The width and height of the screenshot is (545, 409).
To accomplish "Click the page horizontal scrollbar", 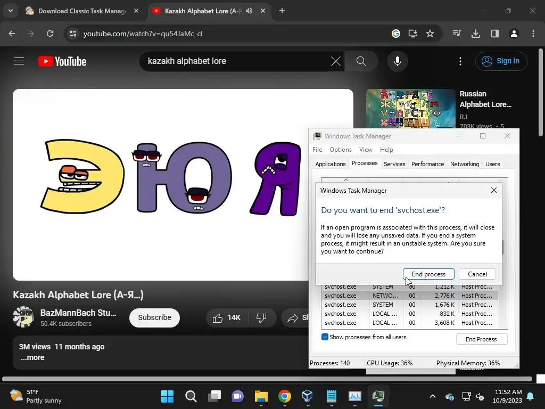I will (x=267, y=379).
